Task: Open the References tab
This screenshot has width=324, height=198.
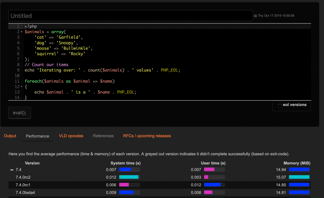Action: tap(103, 136)
